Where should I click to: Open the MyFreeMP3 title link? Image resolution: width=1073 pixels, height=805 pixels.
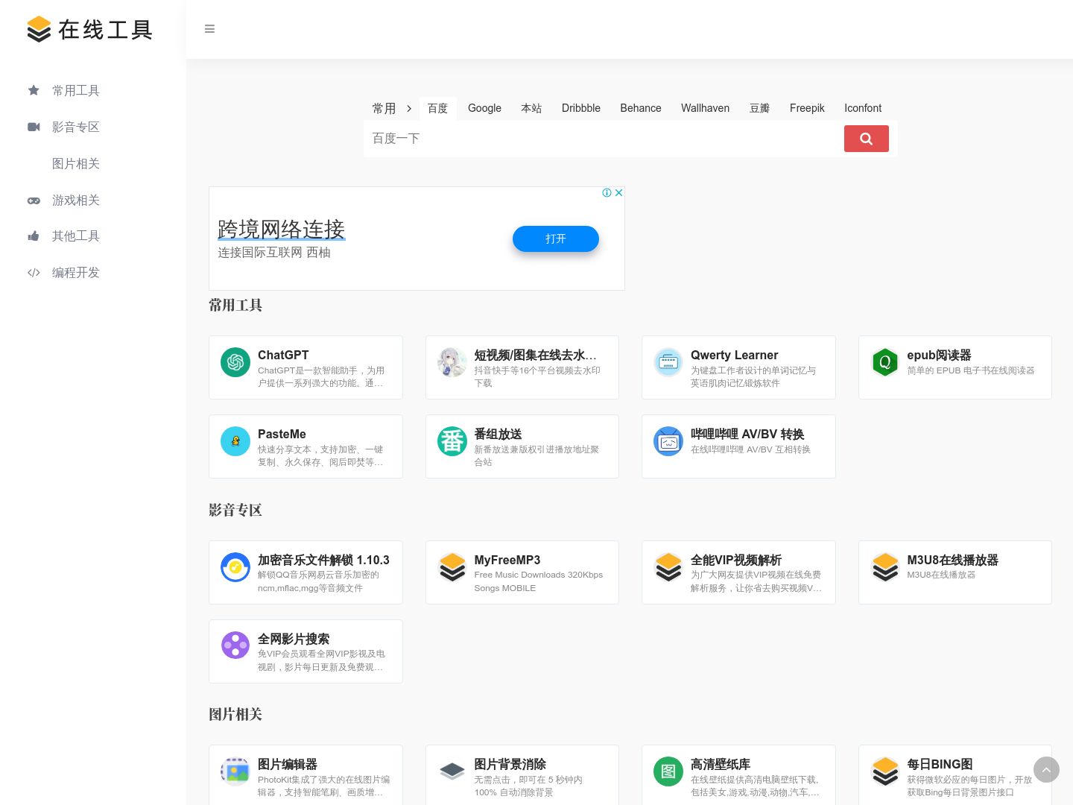point(507,560)
